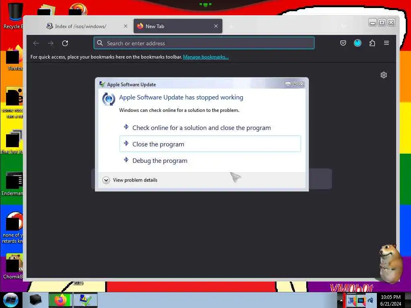Select the Enderman desktop icon

(x=12, y=184)
